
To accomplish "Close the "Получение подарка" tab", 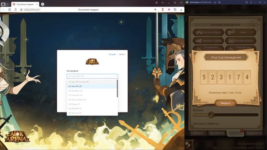I will (x=37, y=4).
